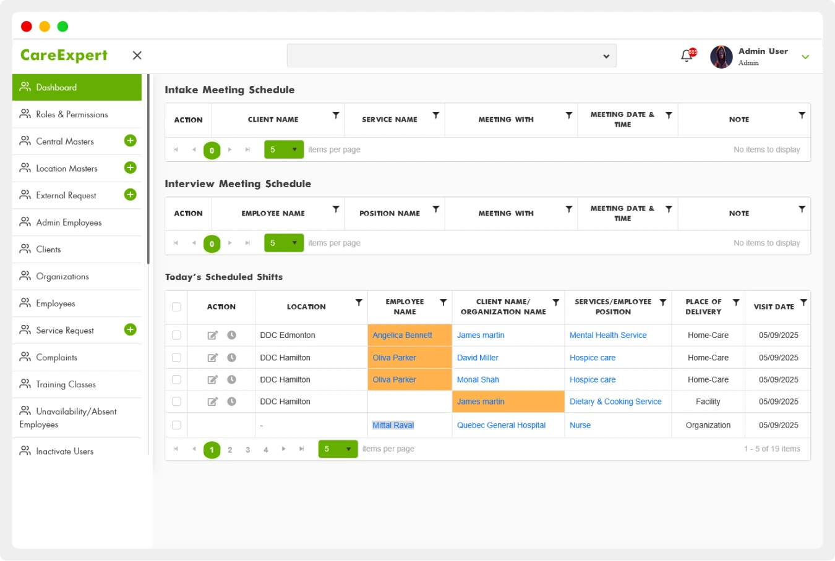Go to page 2 of shifts
835x561 pixels.
(x=230, y=450)
